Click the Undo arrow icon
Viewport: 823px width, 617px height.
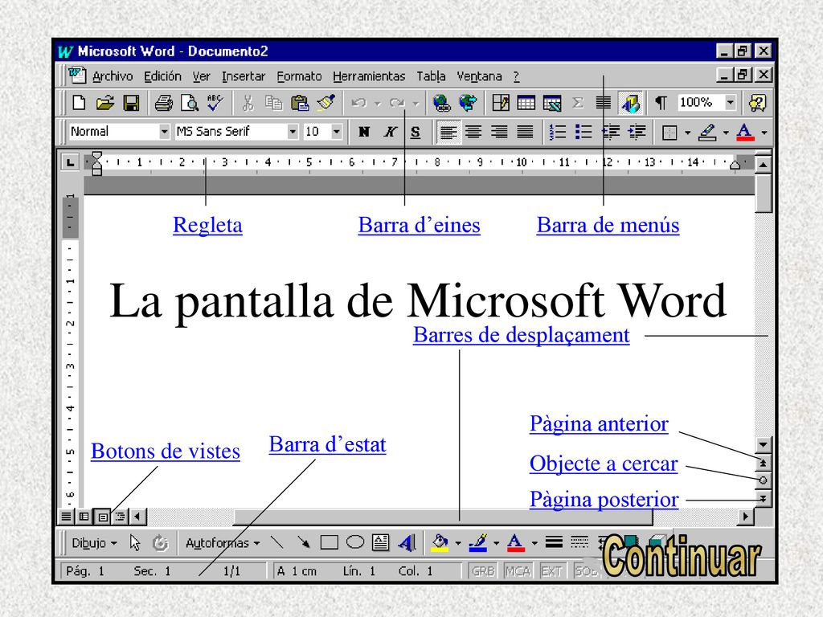tap(359, 103)
